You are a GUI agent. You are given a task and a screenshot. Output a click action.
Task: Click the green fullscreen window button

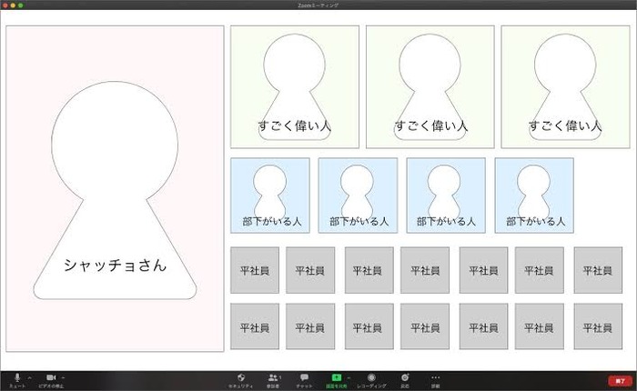(20, 5)
